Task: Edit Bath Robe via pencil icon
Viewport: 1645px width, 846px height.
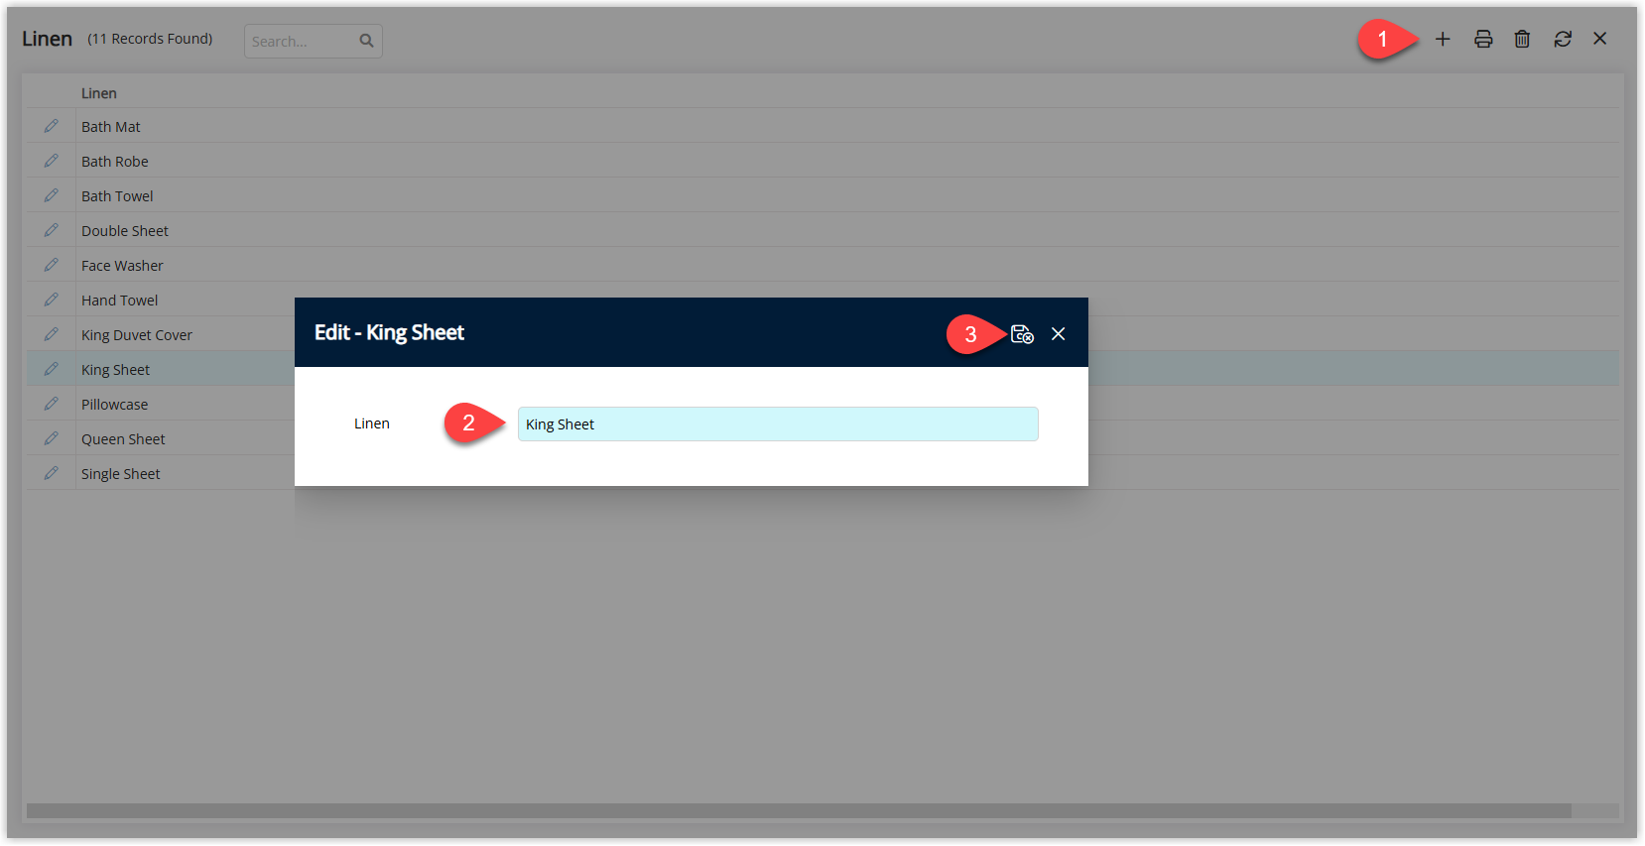Action: 52,161
